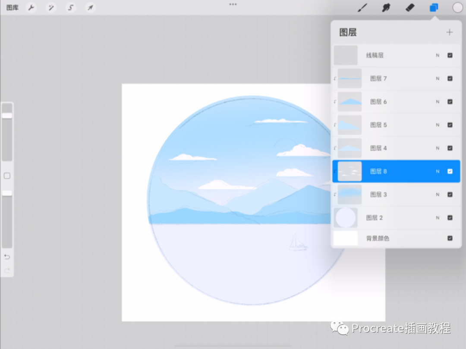The image size is (466, 349).
Task: Select the 图层 4 thumbnail
Action: coord(350,148)
